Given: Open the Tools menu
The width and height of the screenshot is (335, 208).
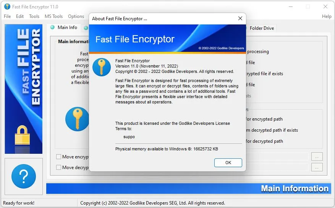Looking at the screenshot, I should click(x=34, y=16).
